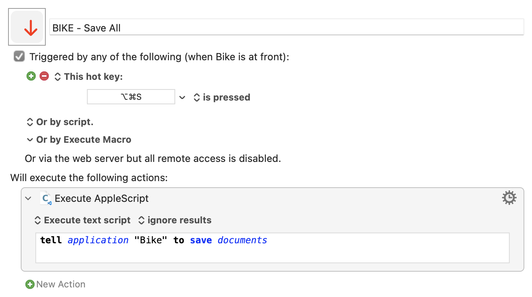Open the Execute text script popup
Image resolution: width=532 pixels, height=297 pixels.
(x=83, y=220)
